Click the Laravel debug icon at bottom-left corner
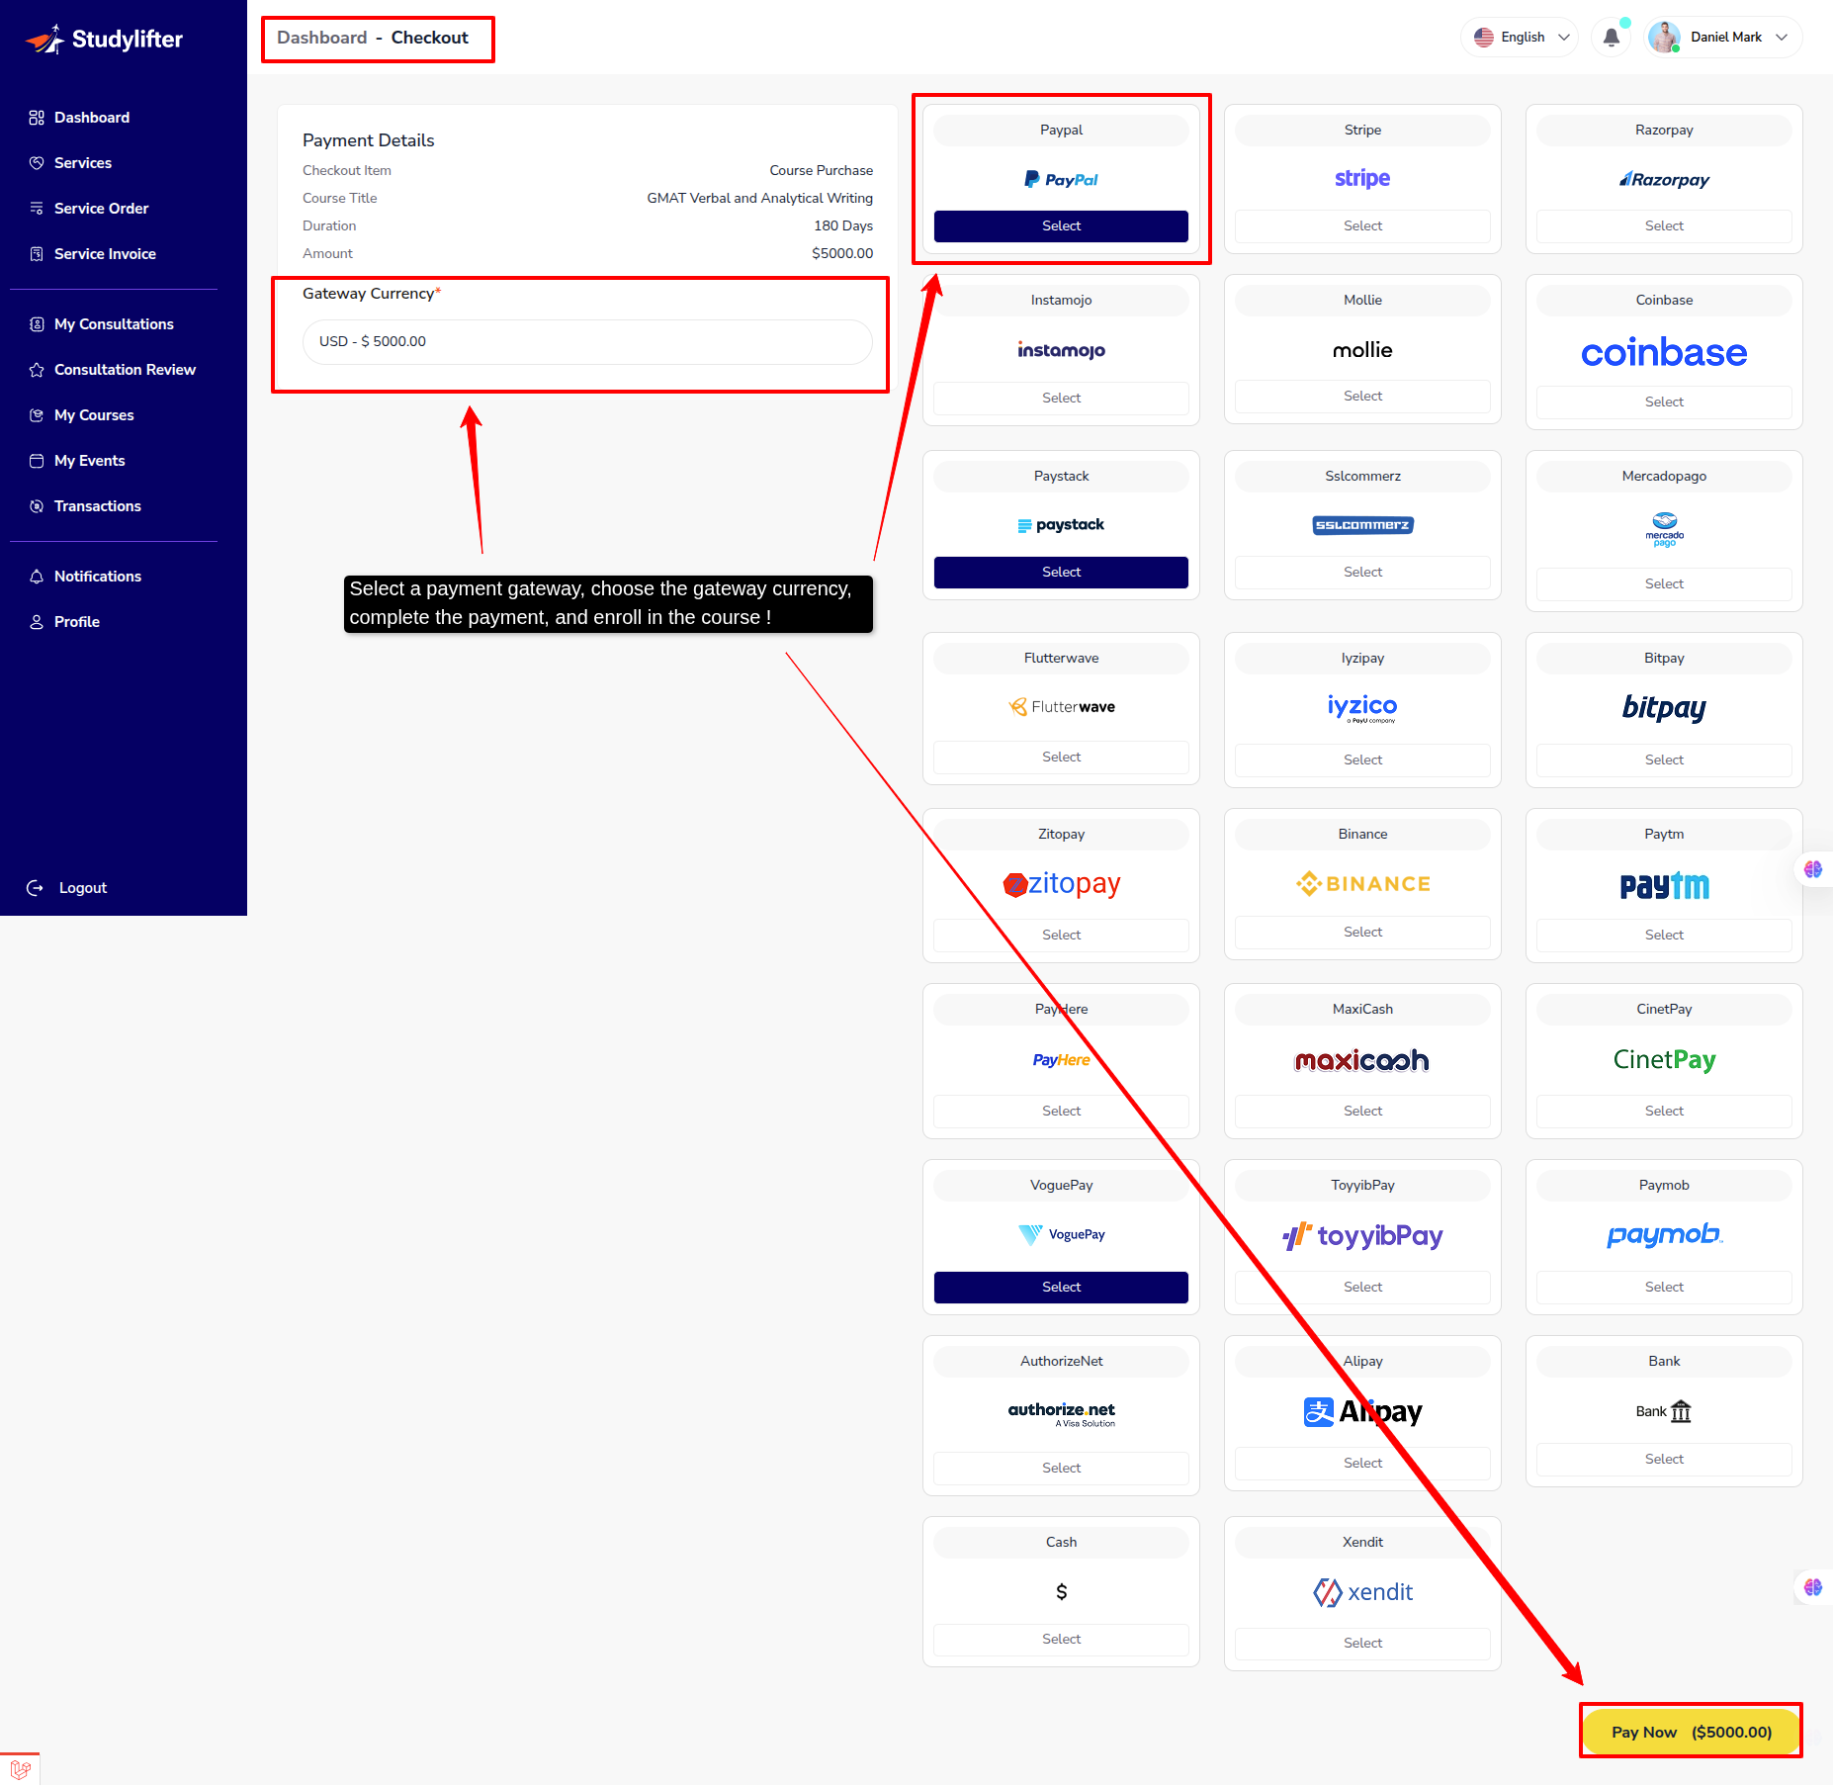 pyautogui.click(x=20, y=1769)
